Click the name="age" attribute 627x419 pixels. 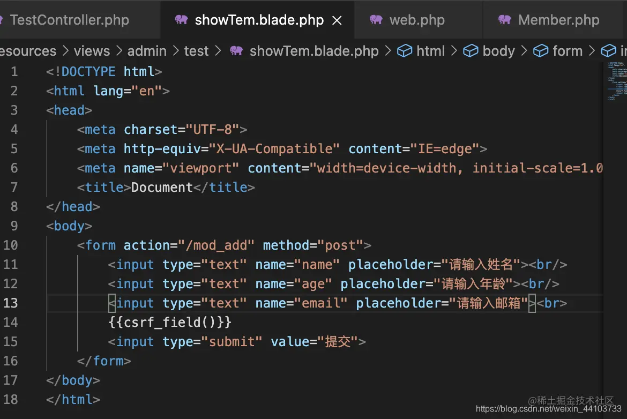(294, 284)
